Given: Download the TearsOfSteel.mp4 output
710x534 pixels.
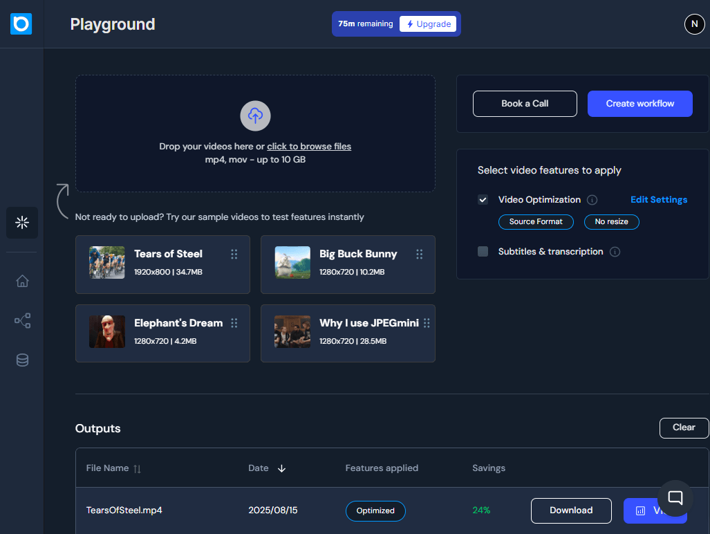Looking at the screenshot, I should click(570, 510).
